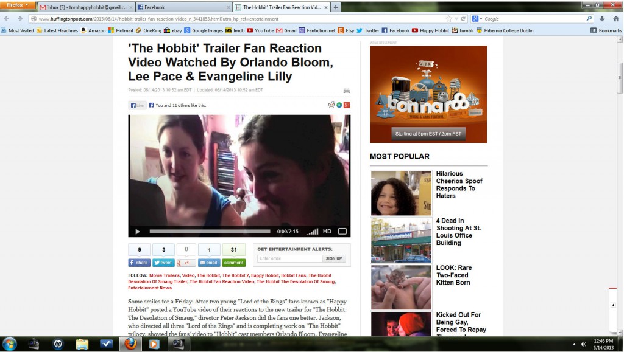
Task: Tweet this article
Action: point(163,263)
